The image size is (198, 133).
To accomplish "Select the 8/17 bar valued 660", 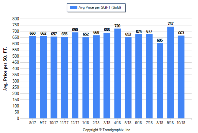I will click(33, 77).
